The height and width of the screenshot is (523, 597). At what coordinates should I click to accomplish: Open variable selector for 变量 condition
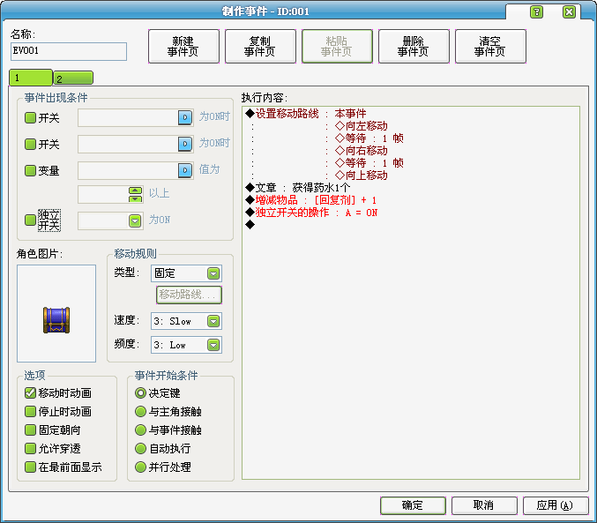(x=185, y=170)
